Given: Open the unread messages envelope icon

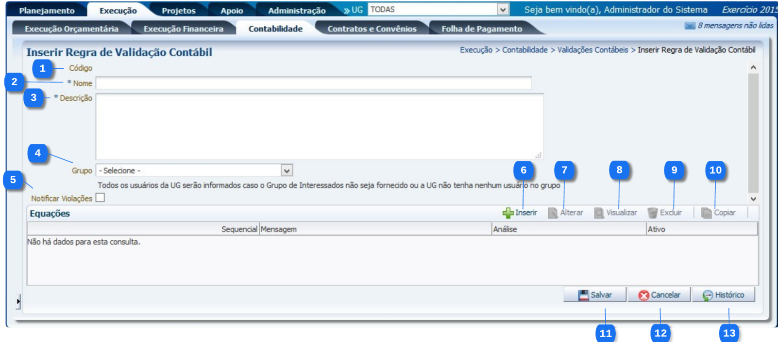Looking at the screenshot, I should coord(690,26).
